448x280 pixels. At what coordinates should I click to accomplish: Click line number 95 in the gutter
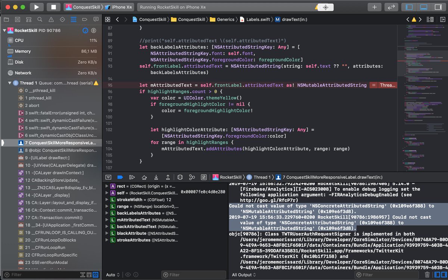tap(109, 85)
